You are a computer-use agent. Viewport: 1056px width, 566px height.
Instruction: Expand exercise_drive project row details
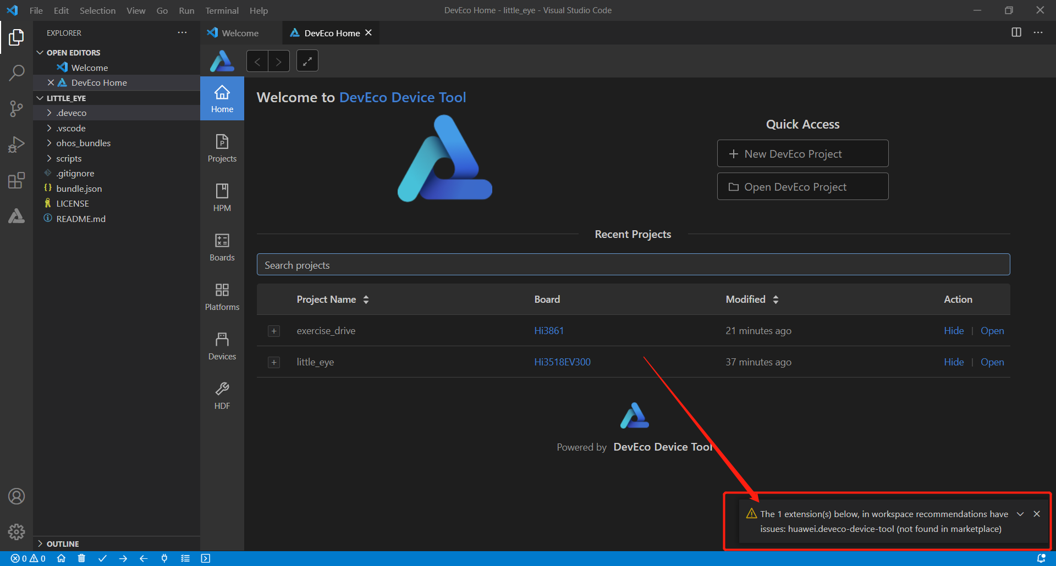(274, 331)
